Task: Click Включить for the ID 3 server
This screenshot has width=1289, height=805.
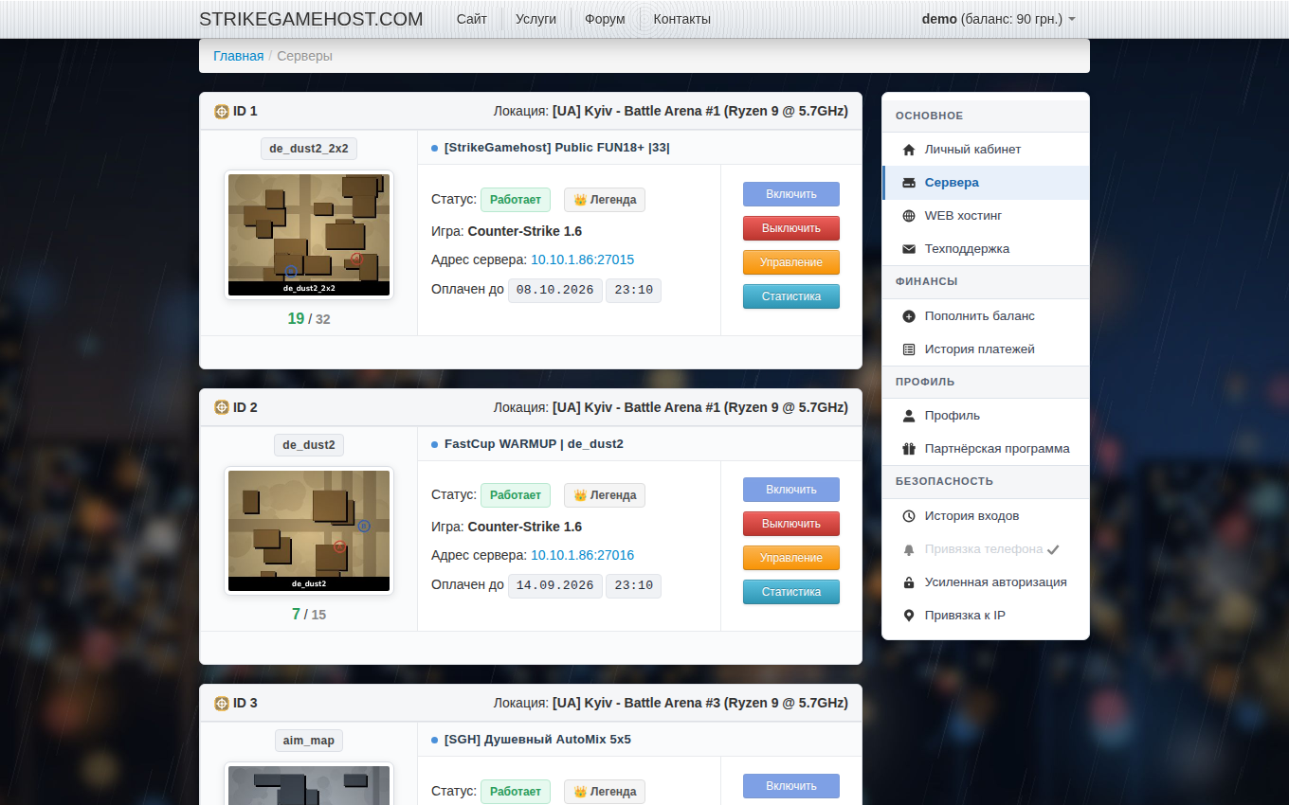Action: [x=791, y=786]
